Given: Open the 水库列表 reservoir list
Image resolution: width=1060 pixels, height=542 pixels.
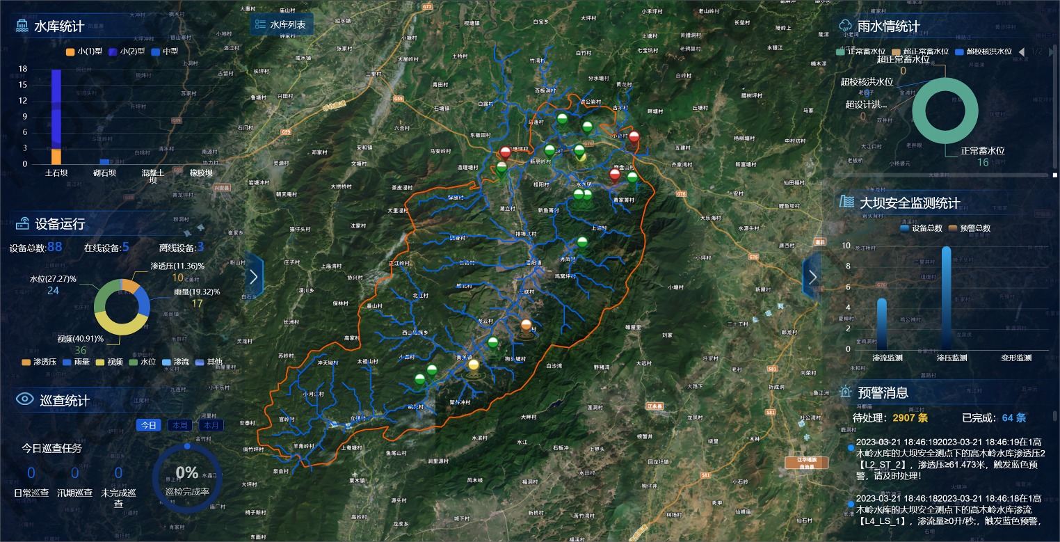Looking at the screenshot, I should click(x=282, y=24).
